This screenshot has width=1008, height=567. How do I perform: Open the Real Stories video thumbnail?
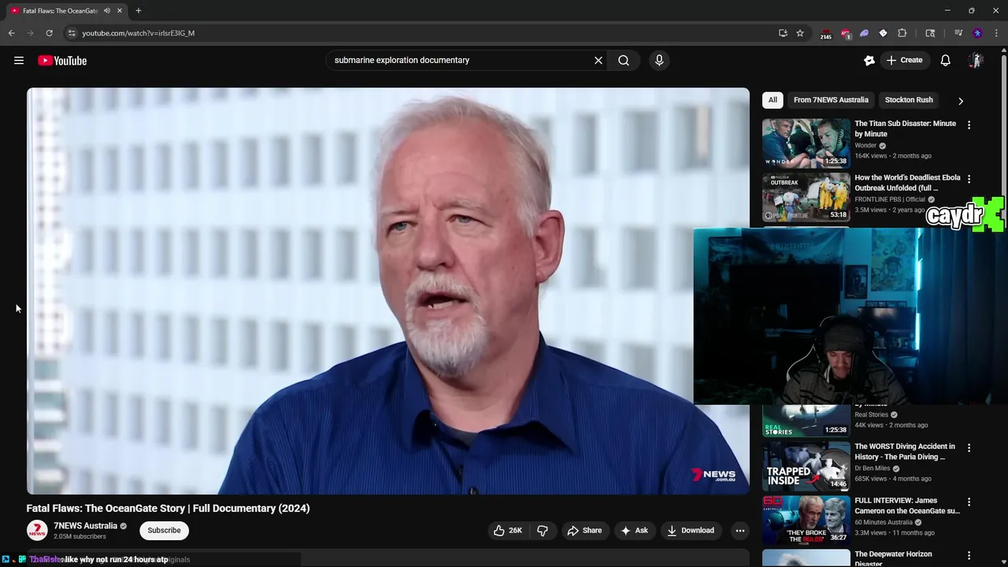pos(806,421)
